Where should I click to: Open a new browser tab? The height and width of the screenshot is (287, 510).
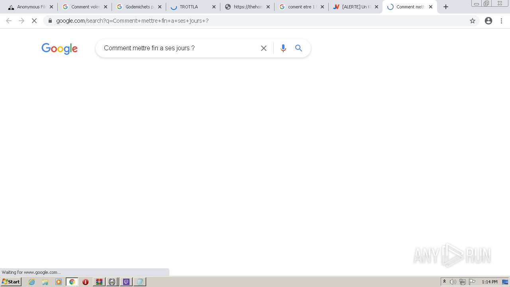point(446,7)
